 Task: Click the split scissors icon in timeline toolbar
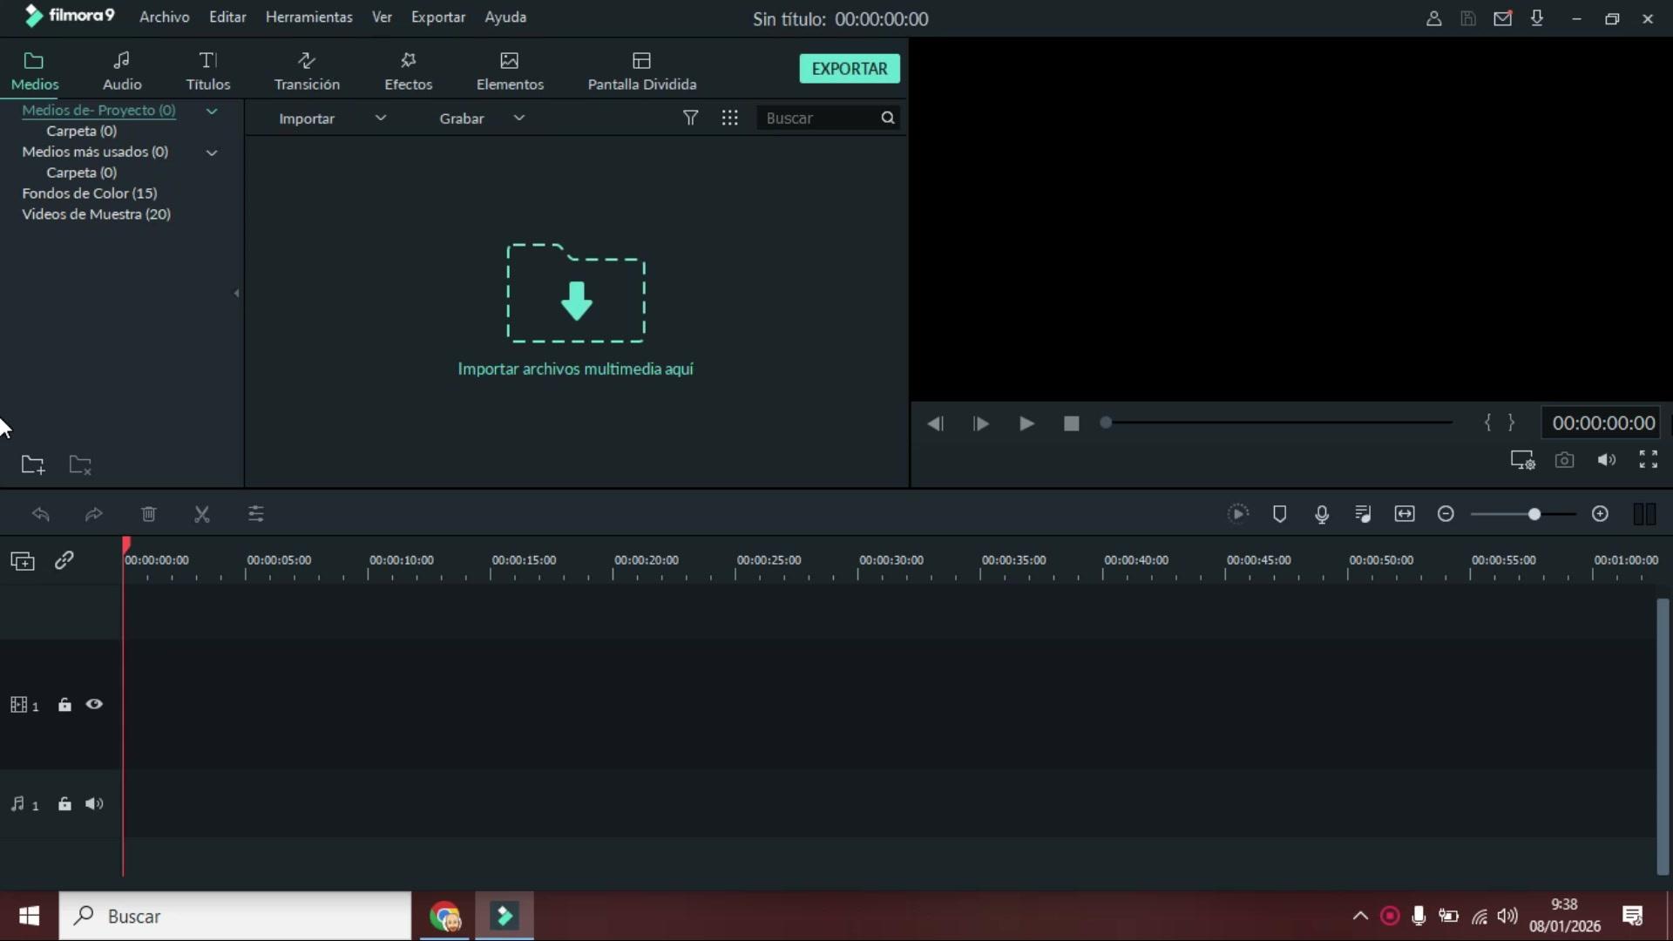[x=202, y=514]
